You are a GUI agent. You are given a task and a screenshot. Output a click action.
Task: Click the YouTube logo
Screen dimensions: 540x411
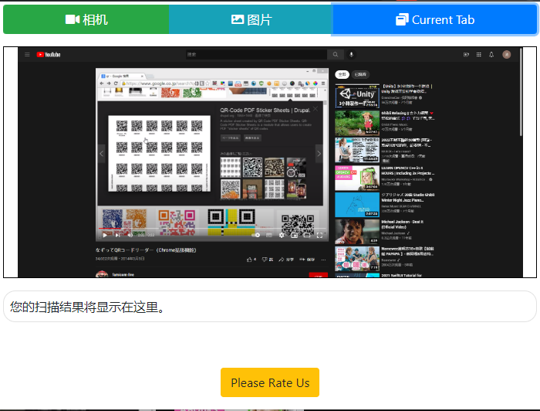(49, 55)
